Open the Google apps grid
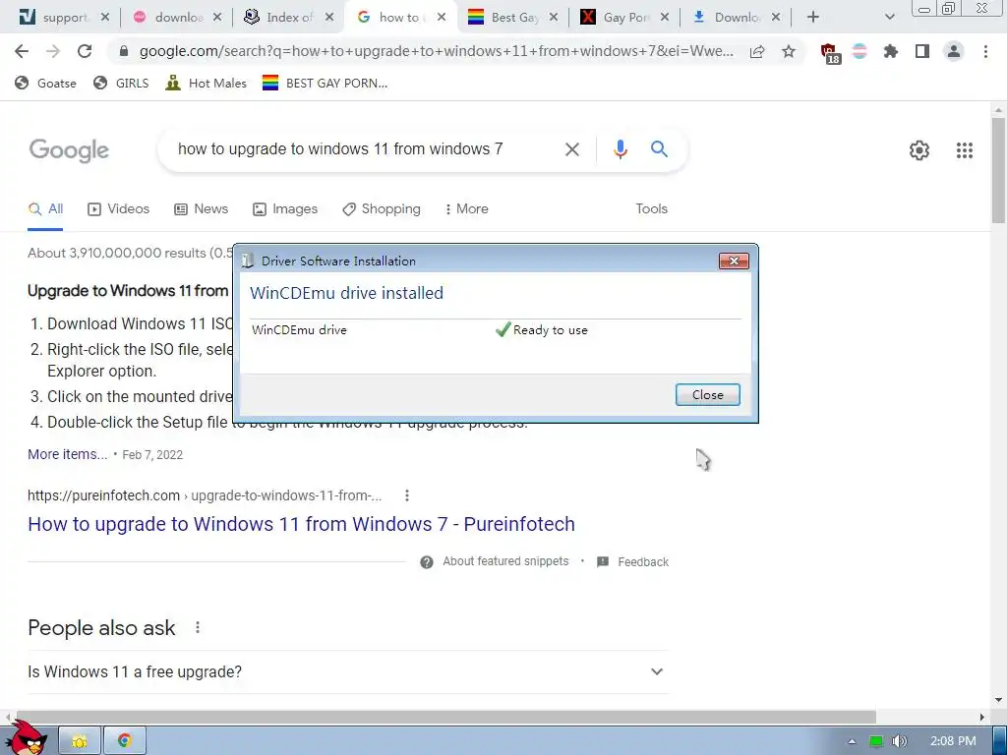 pyautogui.click(x=964, y=150)
